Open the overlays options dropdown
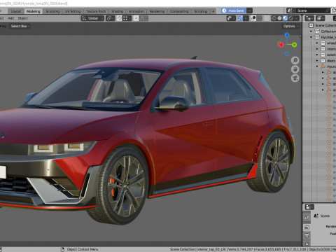This screenshot has width=336, height=252. coord(260,18)
